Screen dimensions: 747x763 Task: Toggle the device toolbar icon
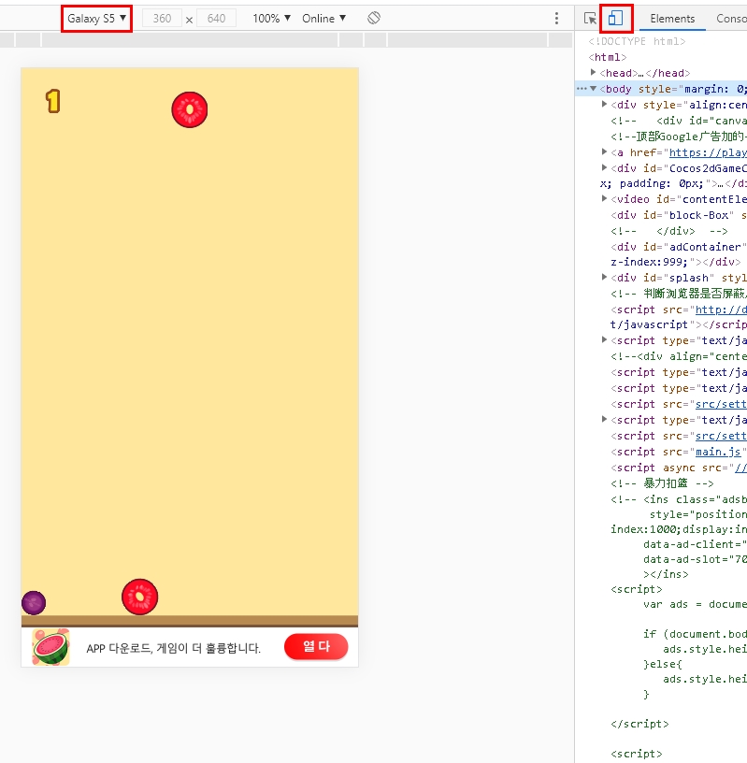click(x=615, y=19)
